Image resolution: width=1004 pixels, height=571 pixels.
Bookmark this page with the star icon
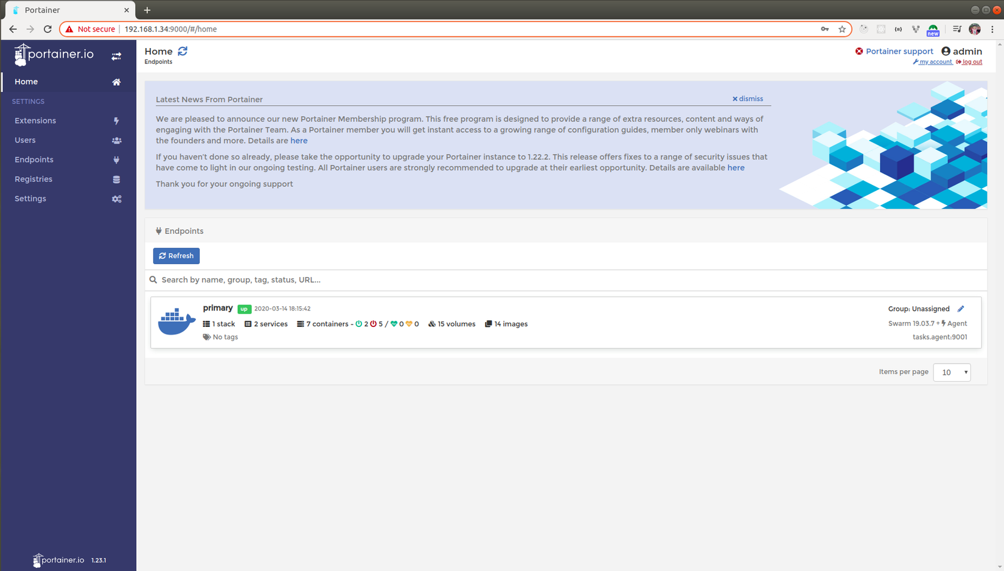tap(842, 29)
